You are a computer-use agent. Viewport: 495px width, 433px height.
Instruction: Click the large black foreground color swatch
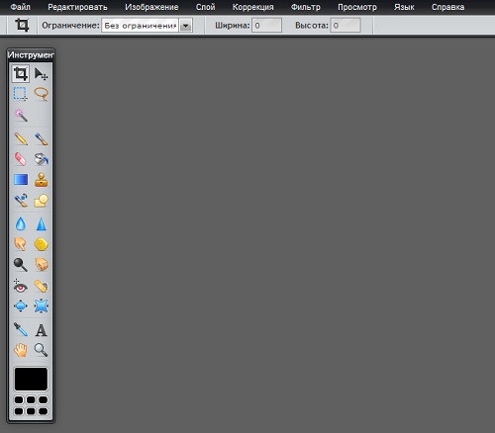pyautogui.click(x=31, y=379)
